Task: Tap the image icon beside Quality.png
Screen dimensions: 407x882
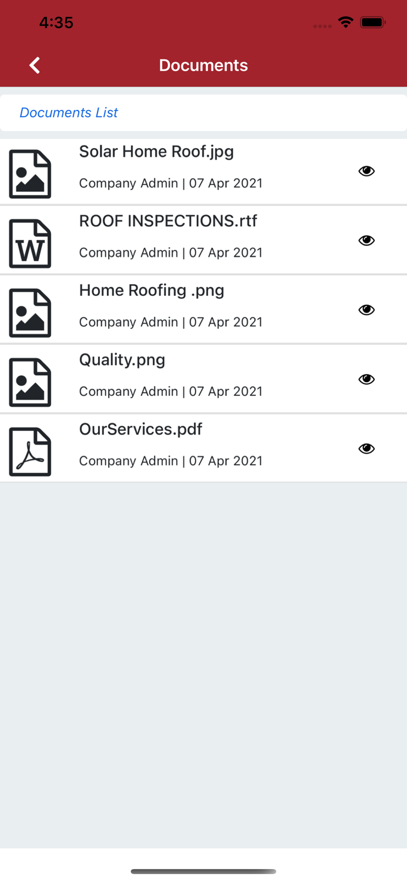Action: pos(30,382)
